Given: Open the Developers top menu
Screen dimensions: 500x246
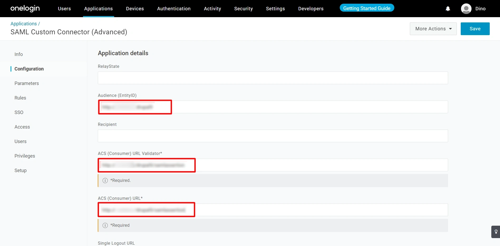Looking at the screenshot, I should click(x=311, y=8).
